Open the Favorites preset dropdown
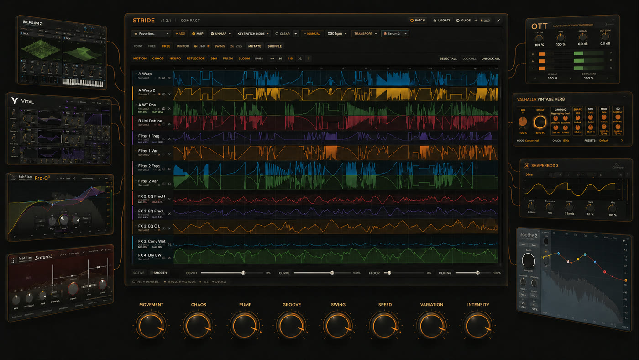This screenshot has height=360, width=639. 151,34
